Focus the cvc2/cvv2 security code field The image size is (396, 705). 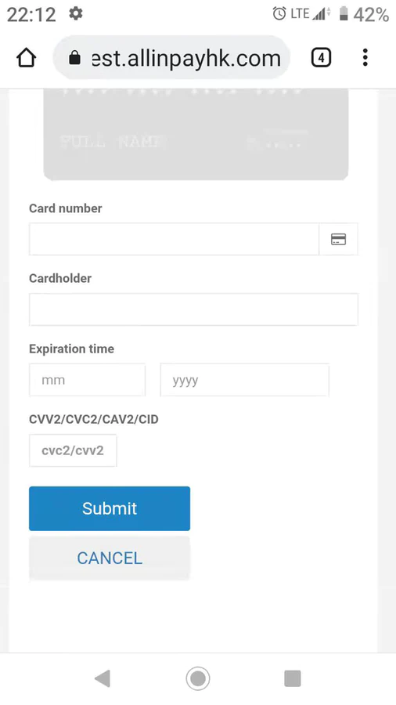(73, 450)
